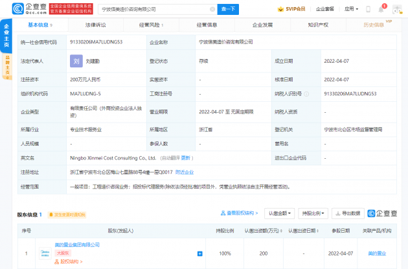Sort by 认缴出资日期 column header

tap(303, 231)
